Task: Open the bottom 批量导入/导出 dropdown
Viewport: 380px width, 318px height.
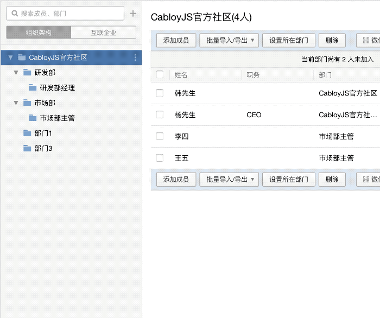Action: [229, 180]
